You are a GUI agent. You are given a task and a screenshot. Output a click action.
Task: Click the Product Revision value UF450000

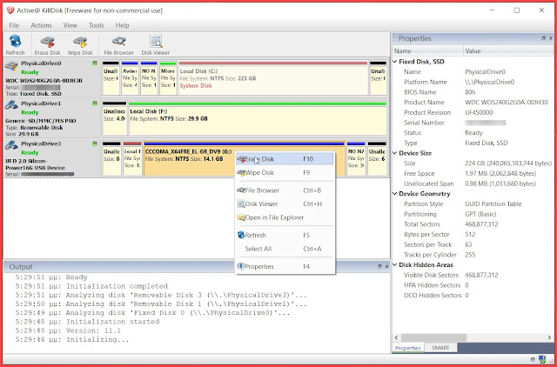pyautogui.click(x=479, y=112)
